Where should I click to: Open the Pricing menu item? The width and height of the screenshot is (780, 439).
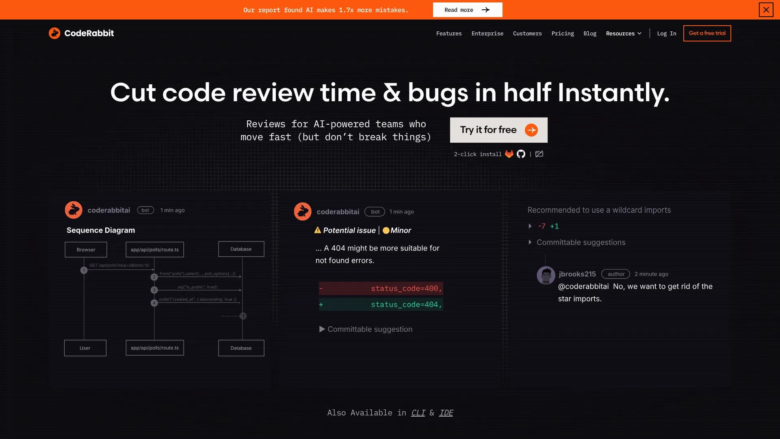coord(563,33)
